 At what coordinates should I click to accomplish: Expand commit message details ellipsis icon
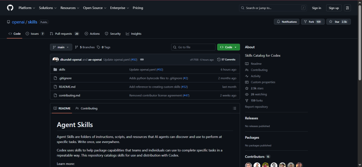(x=142, y=59)
